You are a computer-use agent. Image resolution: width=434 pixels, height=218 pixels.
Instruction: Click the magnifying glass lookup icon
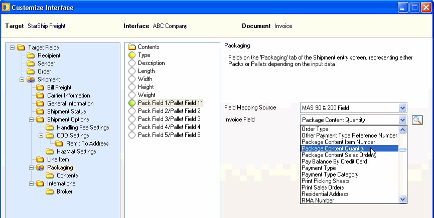[x=417, y=120]
